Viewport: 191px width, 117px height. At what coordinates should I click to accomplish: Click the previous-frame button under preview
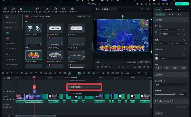pos(97,67)
